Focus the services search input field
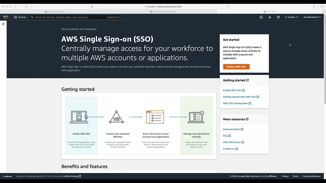 click(x=75, y=17)
